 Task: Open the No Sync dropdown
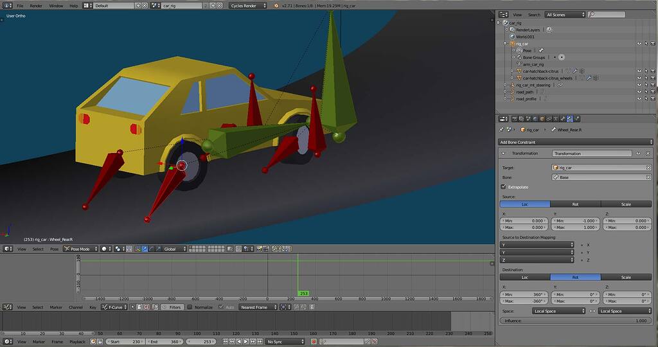point(285,342)
